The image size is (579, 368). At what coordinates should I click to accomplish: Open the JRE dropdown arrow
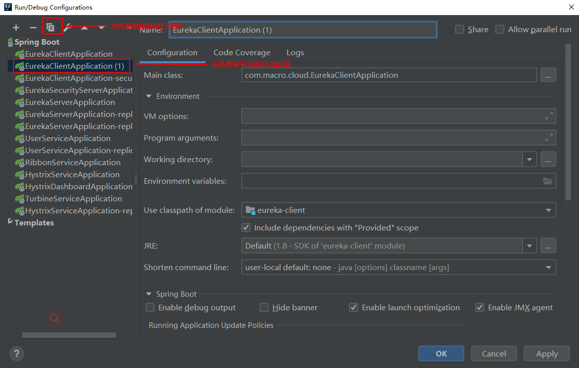pyautogui.click(x=530, y=246)
